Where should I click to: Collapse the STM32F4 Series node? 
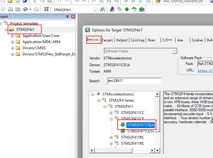tap(99, 101)
